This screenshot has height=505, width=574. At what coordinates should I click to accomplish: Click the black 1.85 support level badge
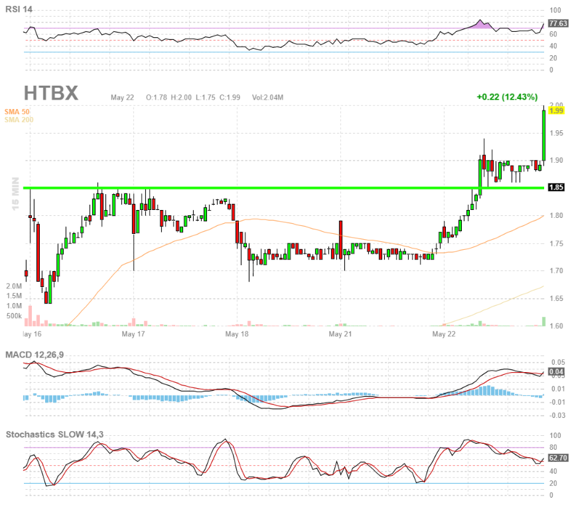tap(557, 187)
